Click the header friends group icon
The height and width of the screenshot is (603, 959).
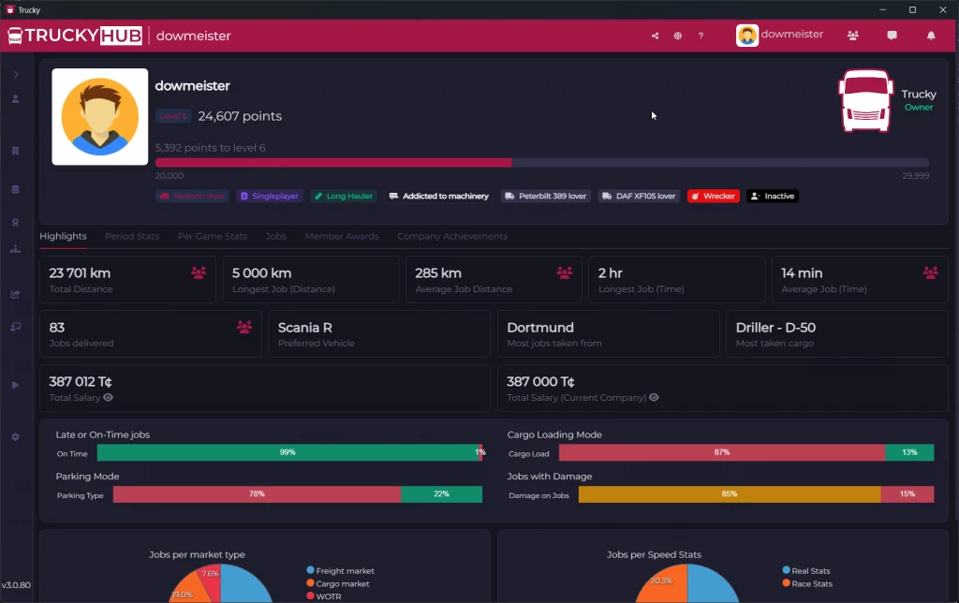pyautogui.click(x=852, y=36)
